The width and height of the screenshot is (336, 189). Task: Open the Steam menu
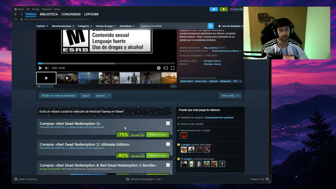click(19, 9)
